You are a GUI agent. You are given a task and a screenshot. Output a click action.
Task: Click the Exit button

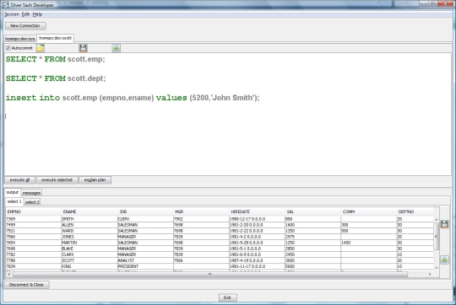[227, 297]
